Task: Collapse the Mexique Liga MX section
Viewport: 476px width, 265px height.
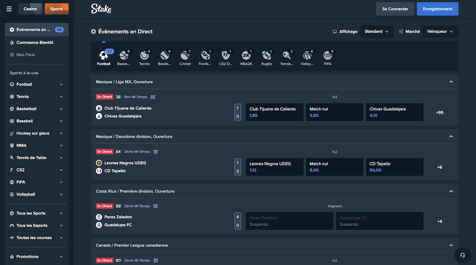Action: (x=451, y=82)
